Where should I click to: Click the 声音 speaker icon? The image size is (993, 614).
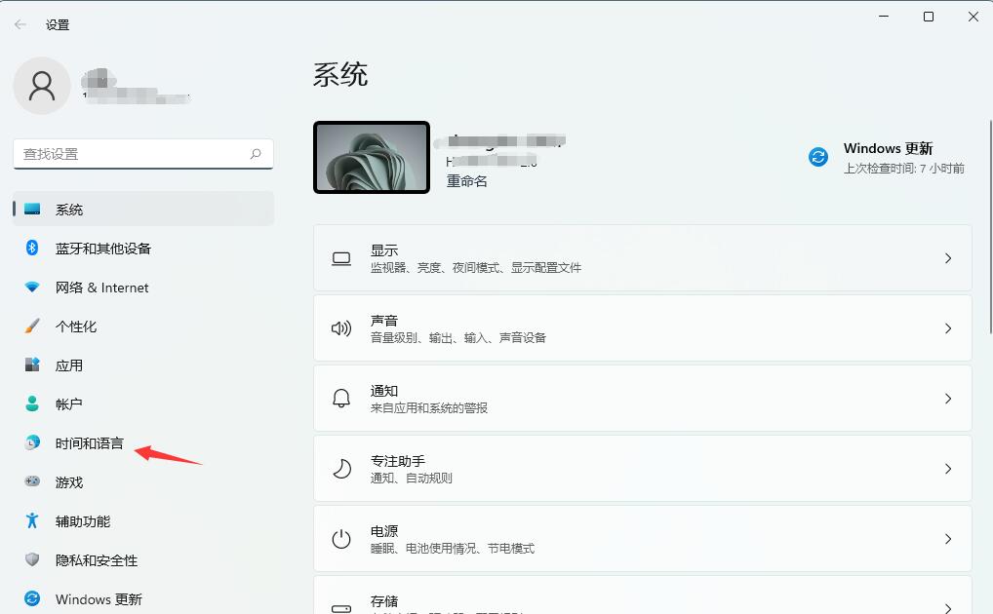point(340,327)
